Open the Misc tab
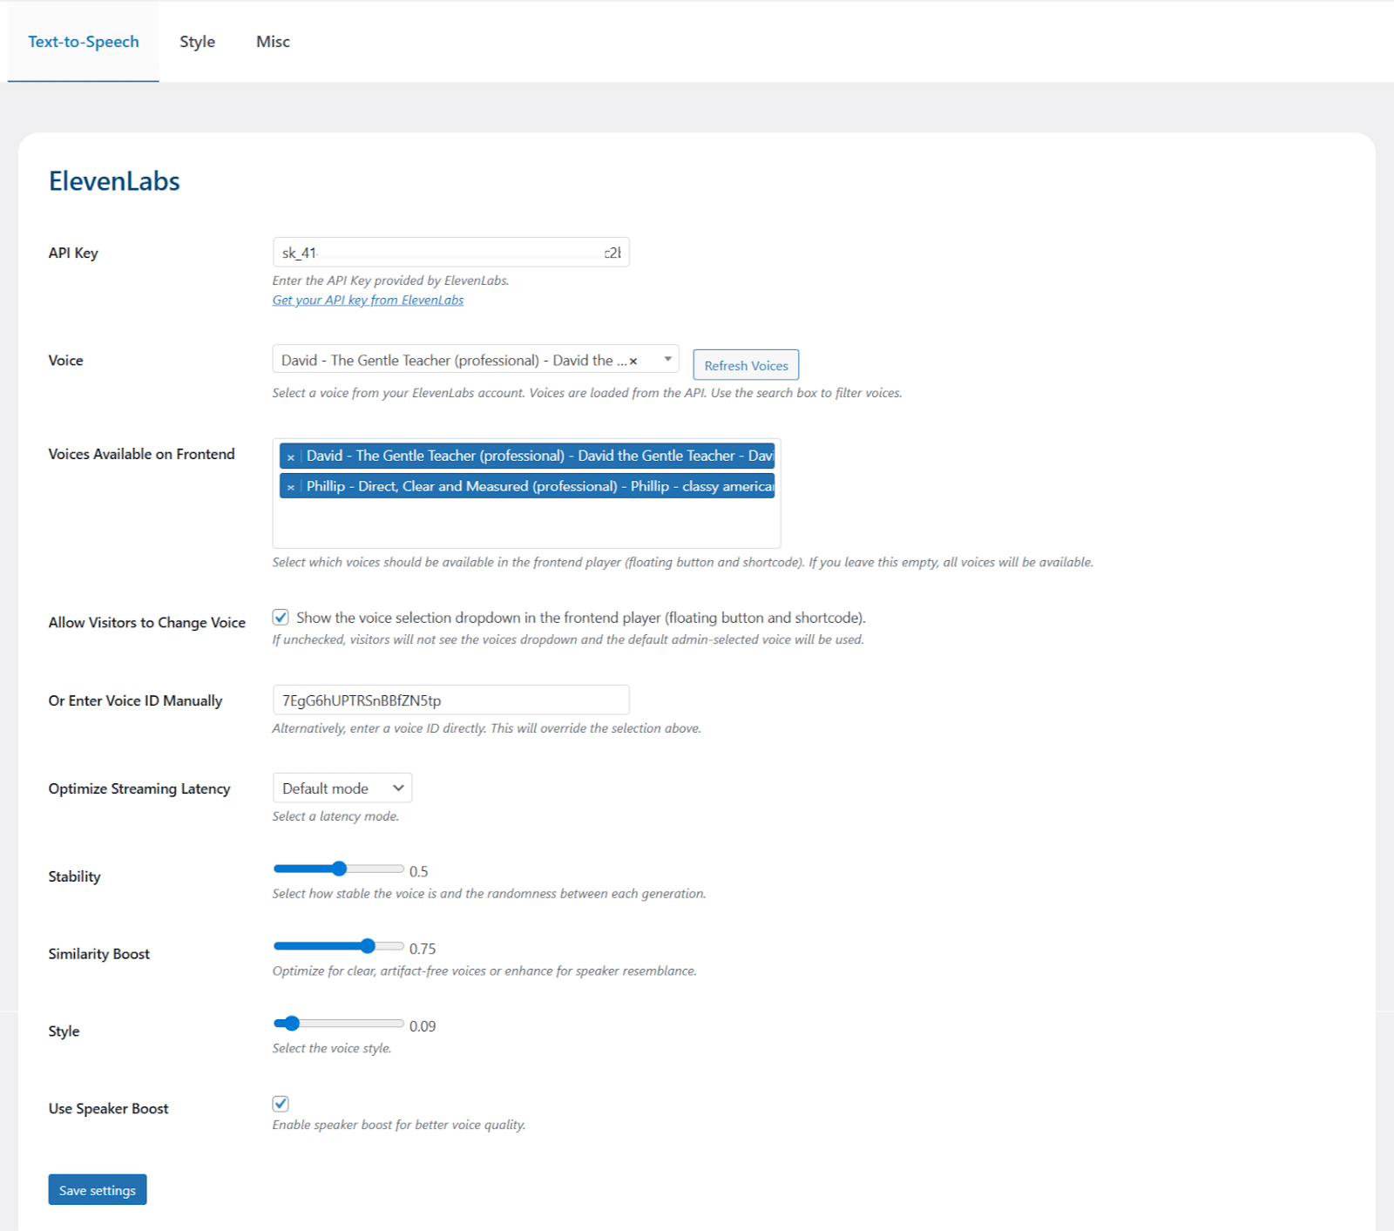The image size is (1394, 1231). click(x=273, y=42)
